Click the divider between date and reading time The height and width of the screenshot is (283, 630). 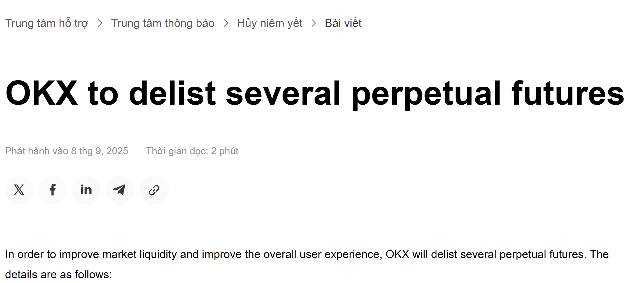(x=137, y=151)
